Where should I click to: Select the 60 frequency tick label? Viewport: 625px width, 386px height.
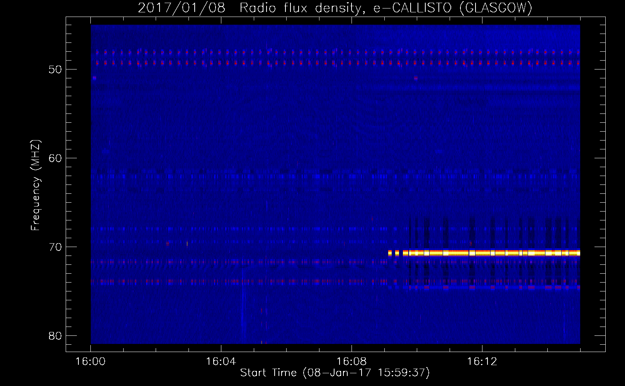point(56,158)
